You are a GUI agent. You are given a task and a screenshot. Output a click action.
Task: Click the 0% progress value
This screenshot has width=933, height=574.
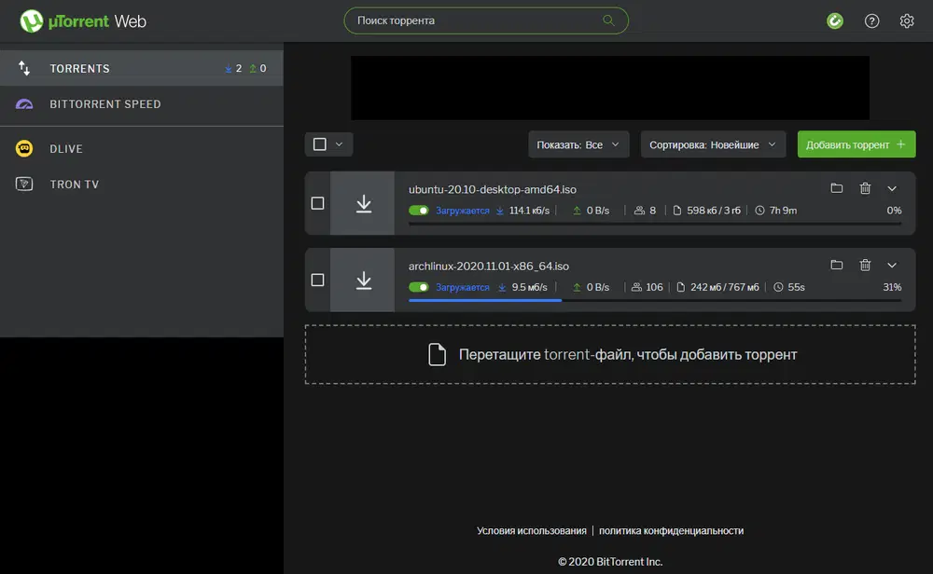point(894,211)
